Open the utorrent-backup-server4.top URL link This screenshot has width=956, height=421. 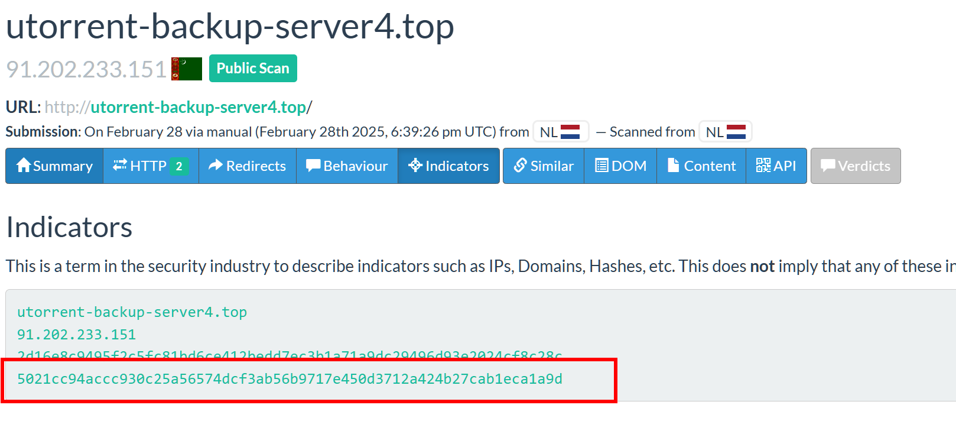click(x=198, y=107)
